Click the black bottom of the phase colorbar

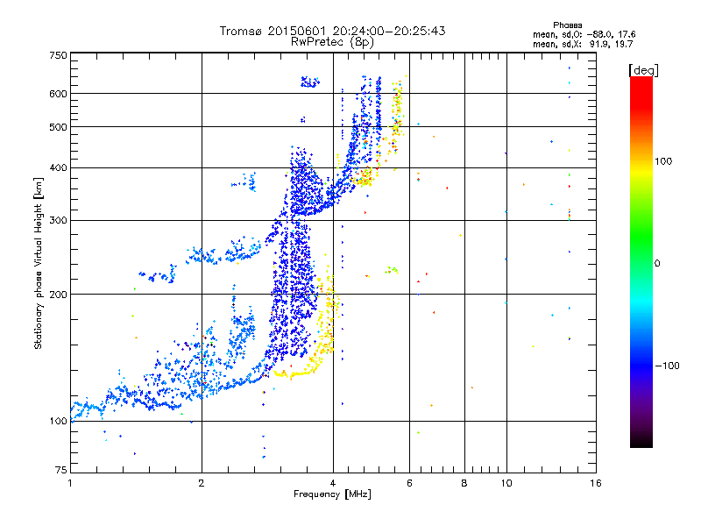641,441
